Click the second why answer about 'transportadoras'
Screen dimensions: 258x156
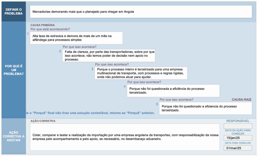109,56
